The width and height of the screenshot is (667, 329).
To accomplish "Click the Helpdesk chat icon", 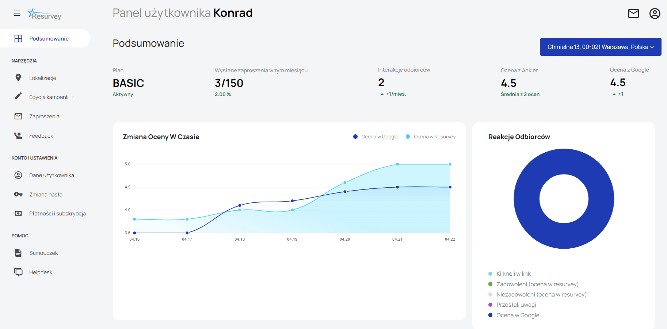I will [18, 272].
